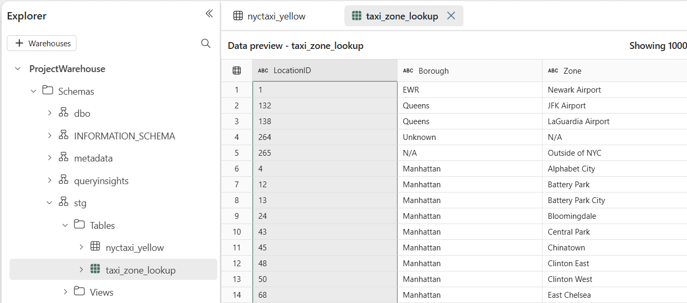
Task: Click the LocationID cell containing 264
Action: [325, 137]
